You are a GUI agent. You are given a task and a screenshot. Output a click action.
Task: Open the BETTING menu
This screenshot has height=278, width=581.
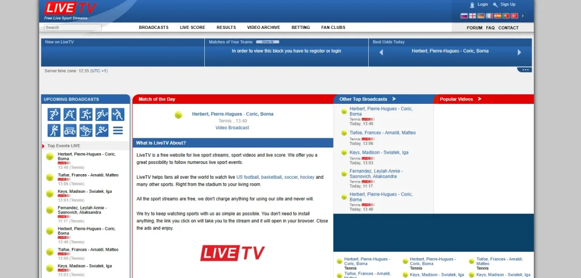[x=301, y=27]
